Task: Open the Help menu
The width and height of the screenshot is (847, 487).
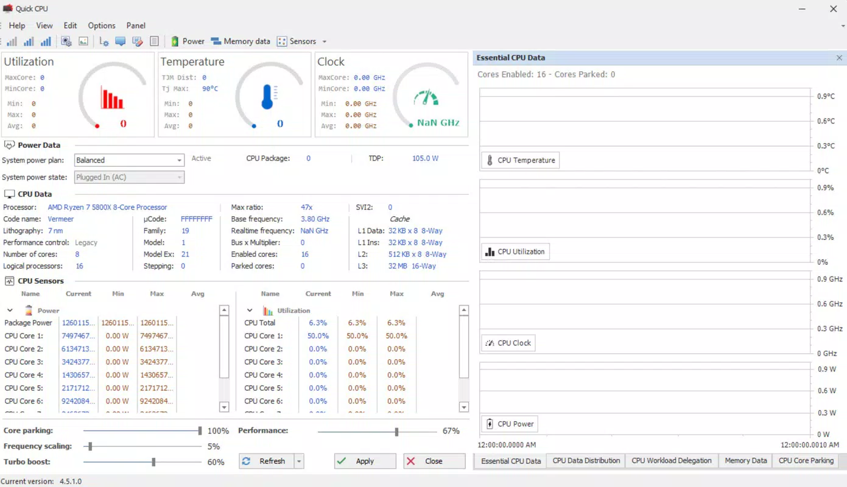Action: tap(17, 26)
